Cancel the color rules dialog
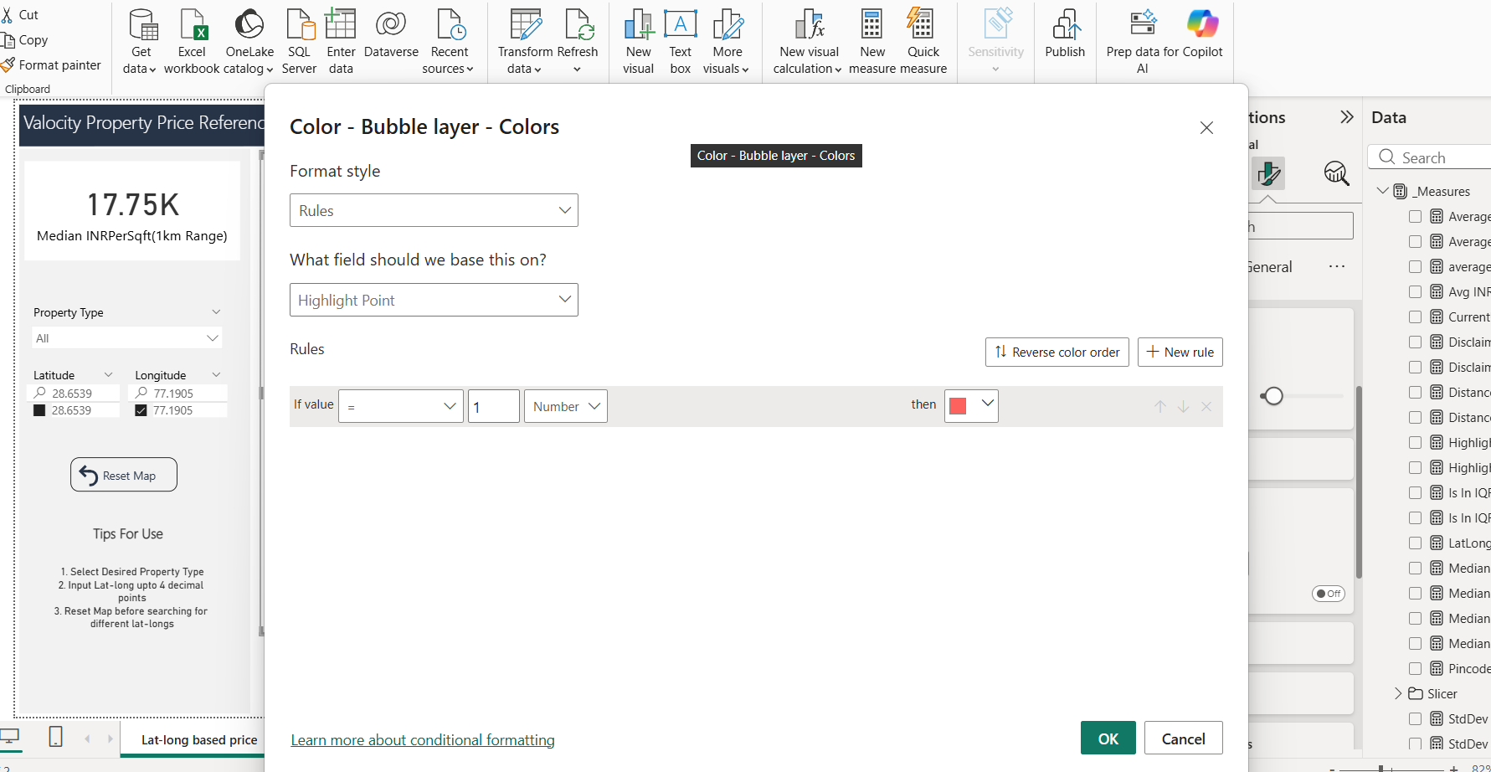1491x772 pixels. click(1184, 738)
